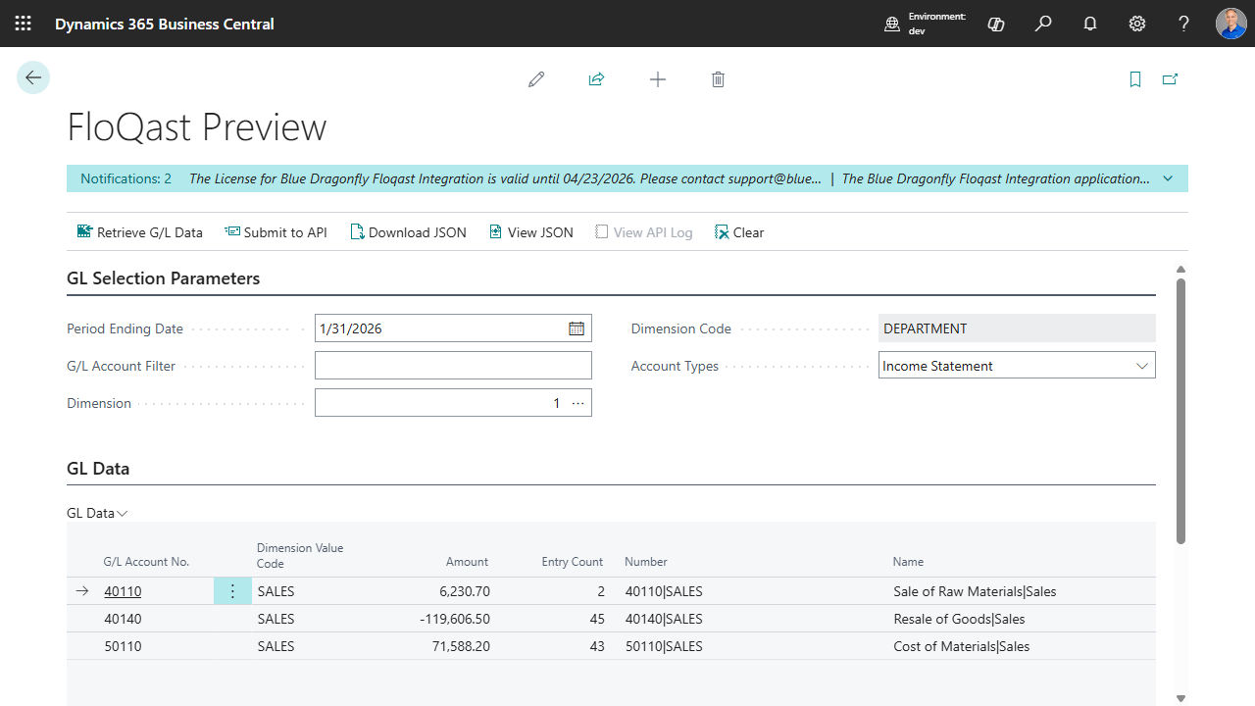
Task: Click the Clear action
Action: coord(739,232)
